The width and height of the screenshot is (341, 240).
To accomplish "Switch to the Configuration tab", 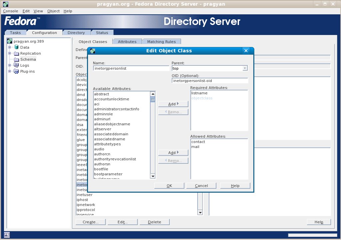I will tap(44, 33).
